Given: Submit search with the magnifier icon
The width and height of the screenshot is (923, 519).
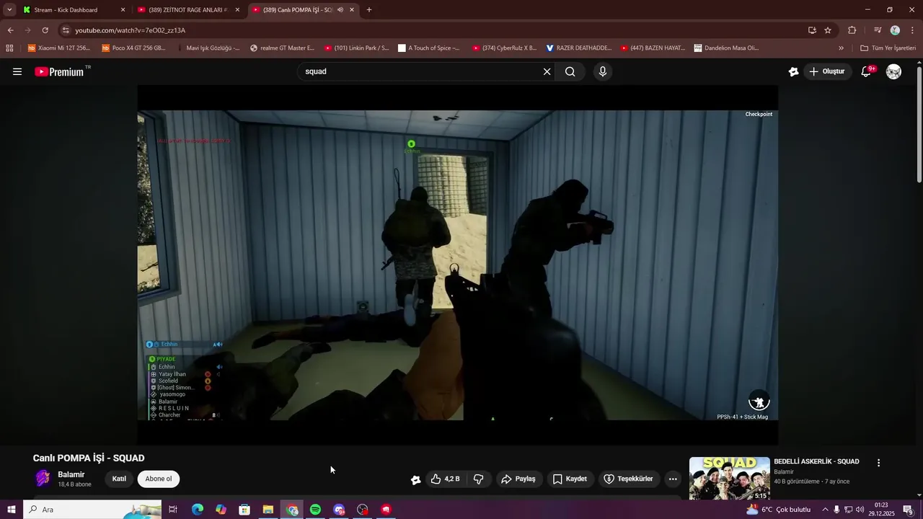Looking at the screenshot, I should tap(570, 71).
